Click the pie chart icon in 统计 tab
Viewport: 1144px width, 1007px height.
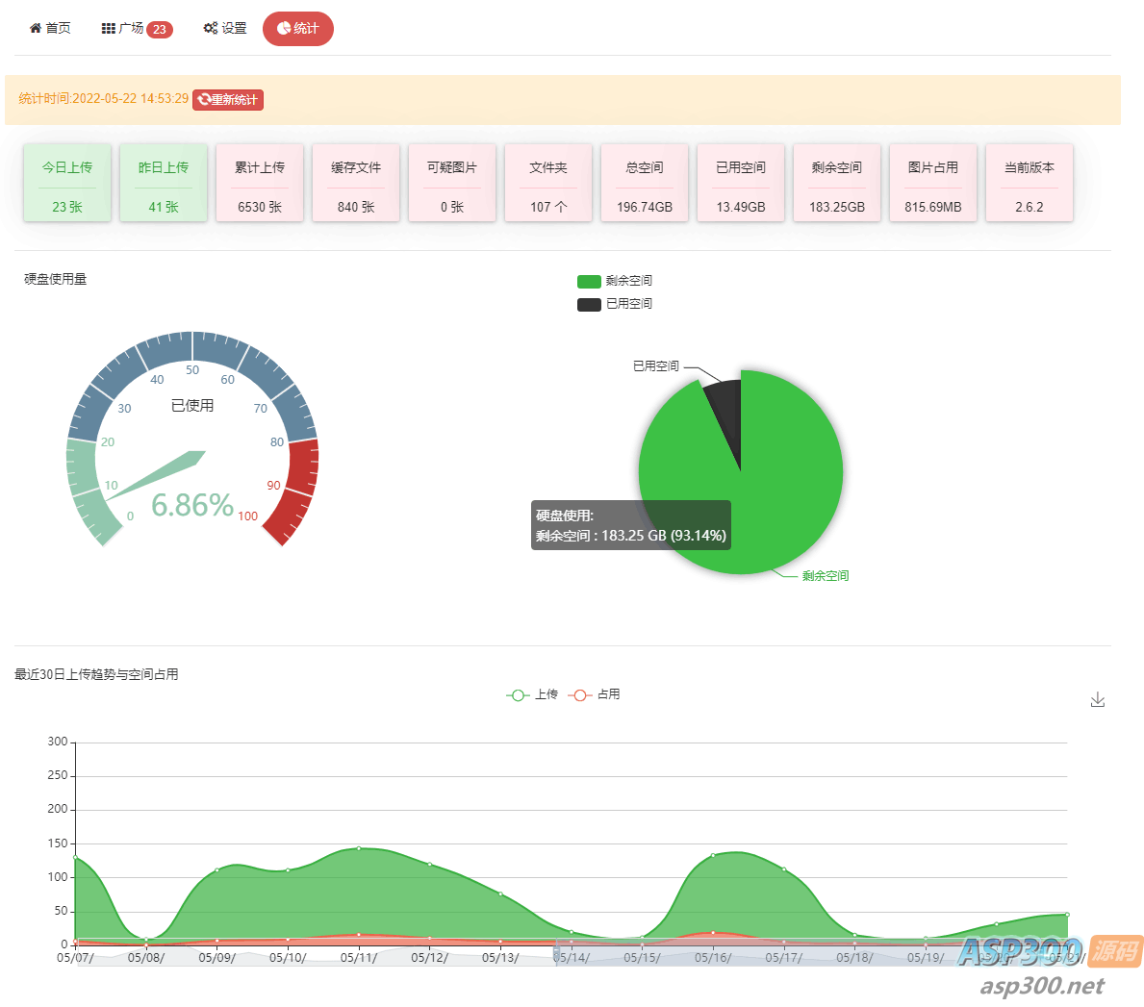tap(284, 29)
